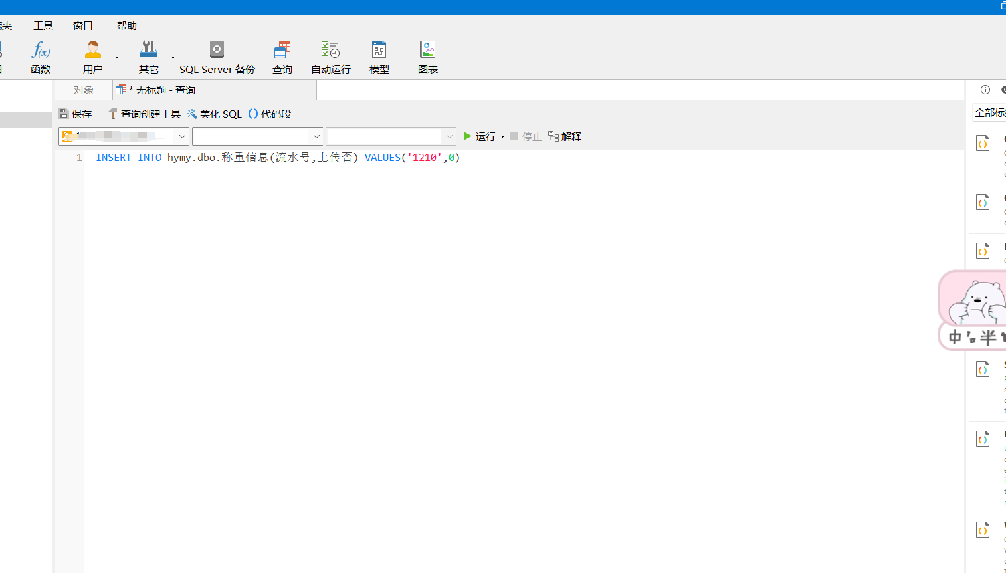Open 自动运行 (Automation) from the toolbar

[x=330, y=57]
